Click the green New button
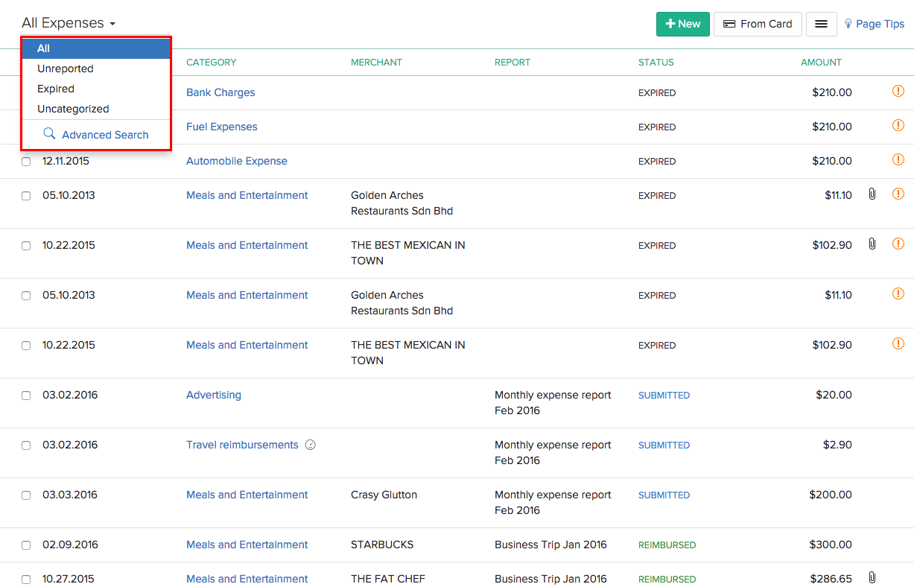914x587 pixels. pos(682,24)
